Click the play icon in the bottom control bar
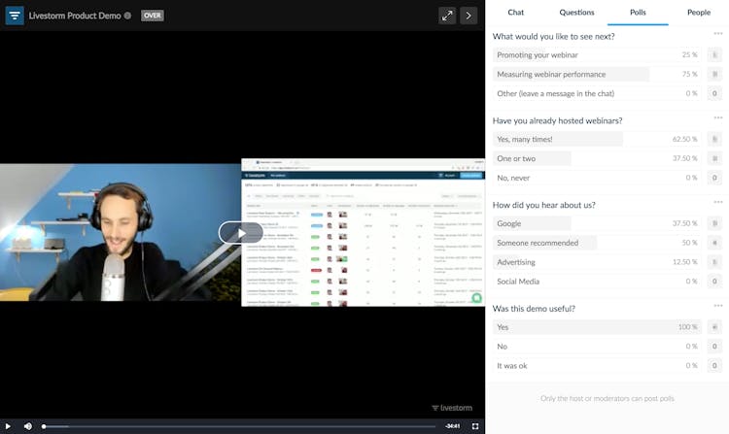Viewport: 729px width, 434px height. [x=10, y=426]
